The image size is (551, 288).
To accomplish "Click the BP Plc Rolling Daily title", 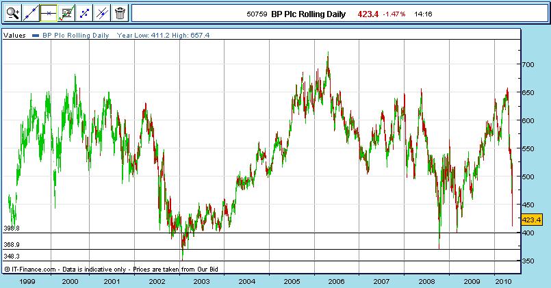I will pos(308,14).
